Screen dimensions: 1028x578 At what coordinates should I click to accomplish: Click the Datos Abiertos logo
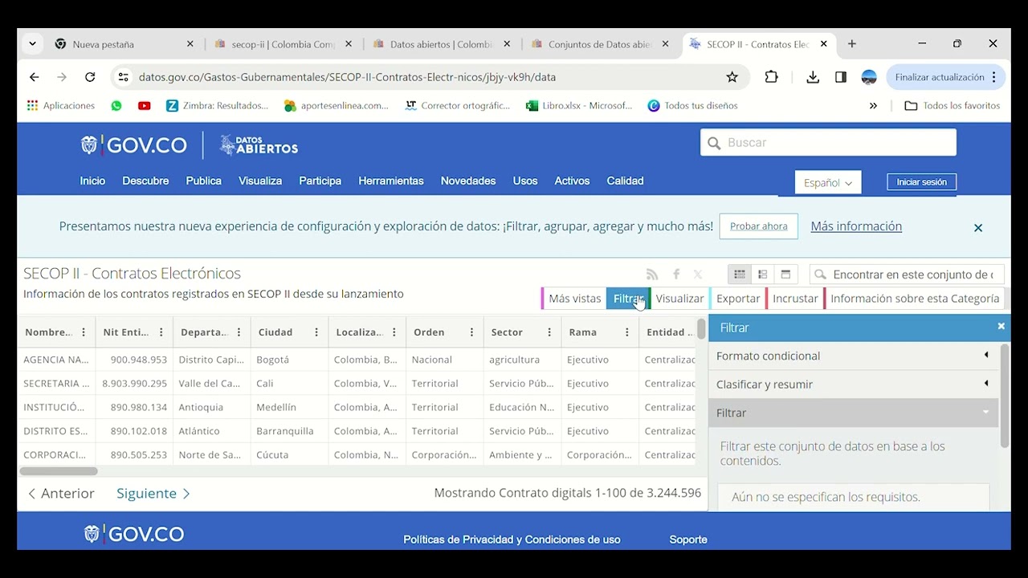coord(259,145)
